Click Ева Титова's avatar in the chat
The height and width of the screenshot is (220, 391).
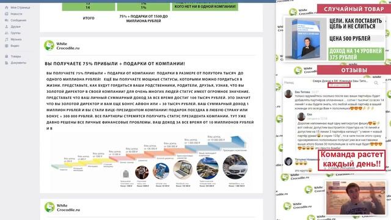(x=288, y=94)
